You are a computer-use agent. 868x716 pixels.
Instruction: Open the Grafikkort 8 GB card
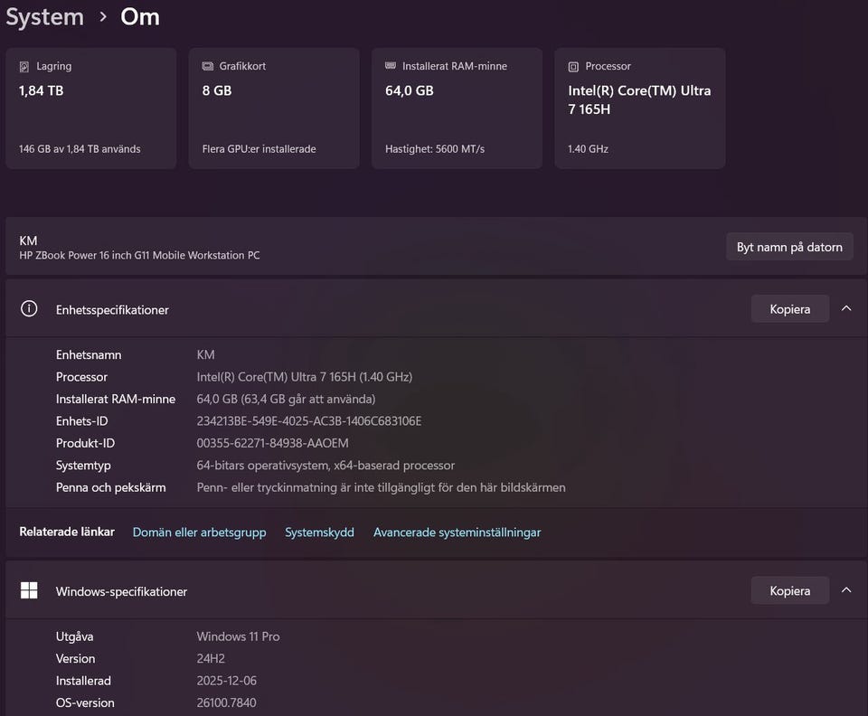[273, 108]
